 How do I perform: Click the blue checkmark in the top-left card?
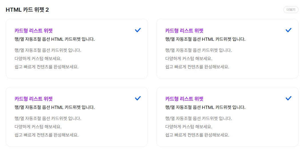[x=138, y=30]
